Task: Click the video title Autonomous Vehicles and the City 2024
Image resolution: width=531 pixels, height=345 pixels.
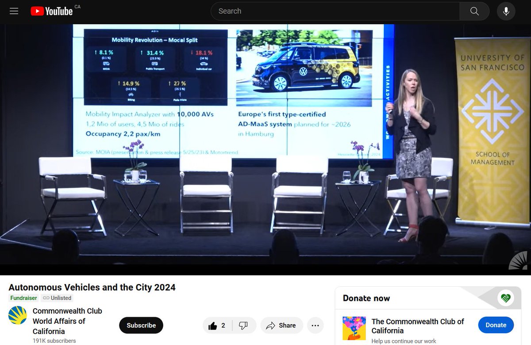Action: click(x=92, y=287)
